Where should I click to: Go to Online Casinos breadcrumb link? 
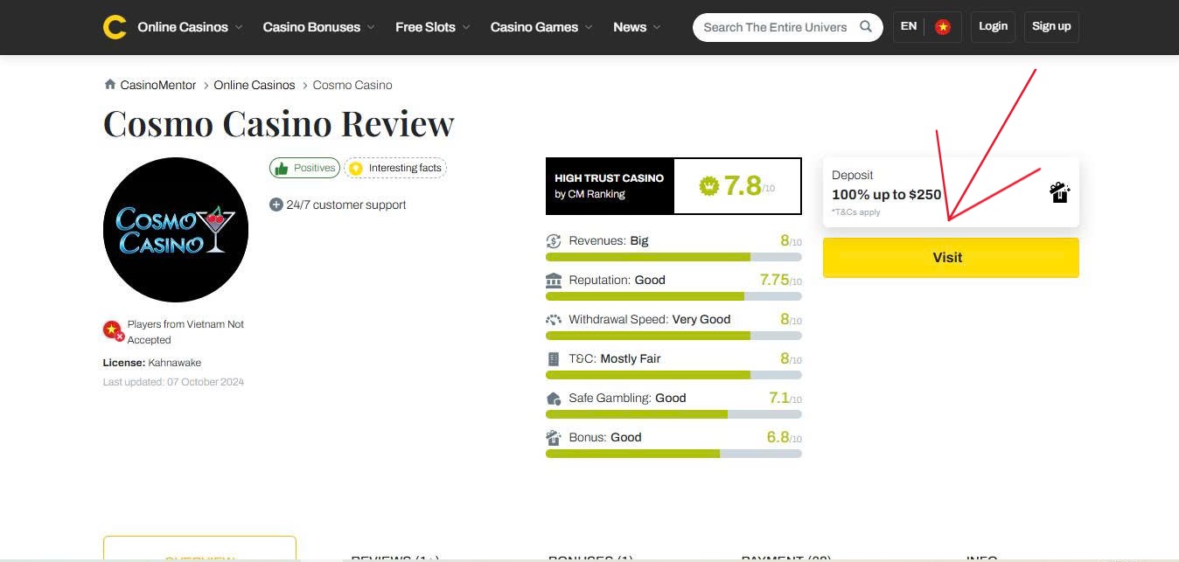click(x=255, y=85)
